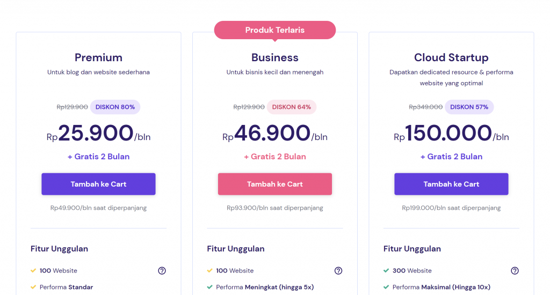Screen dimensions: 550x295
Task: Select the Business plan title
Action: [x=275, y=57]
